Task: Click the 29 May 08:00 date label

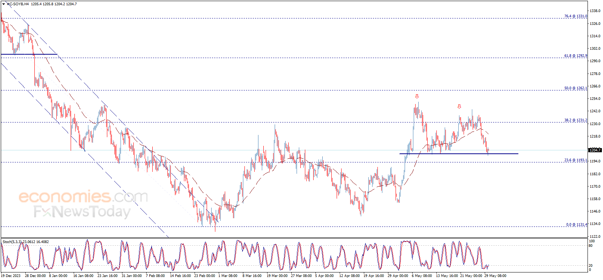Action: point(495,276)
